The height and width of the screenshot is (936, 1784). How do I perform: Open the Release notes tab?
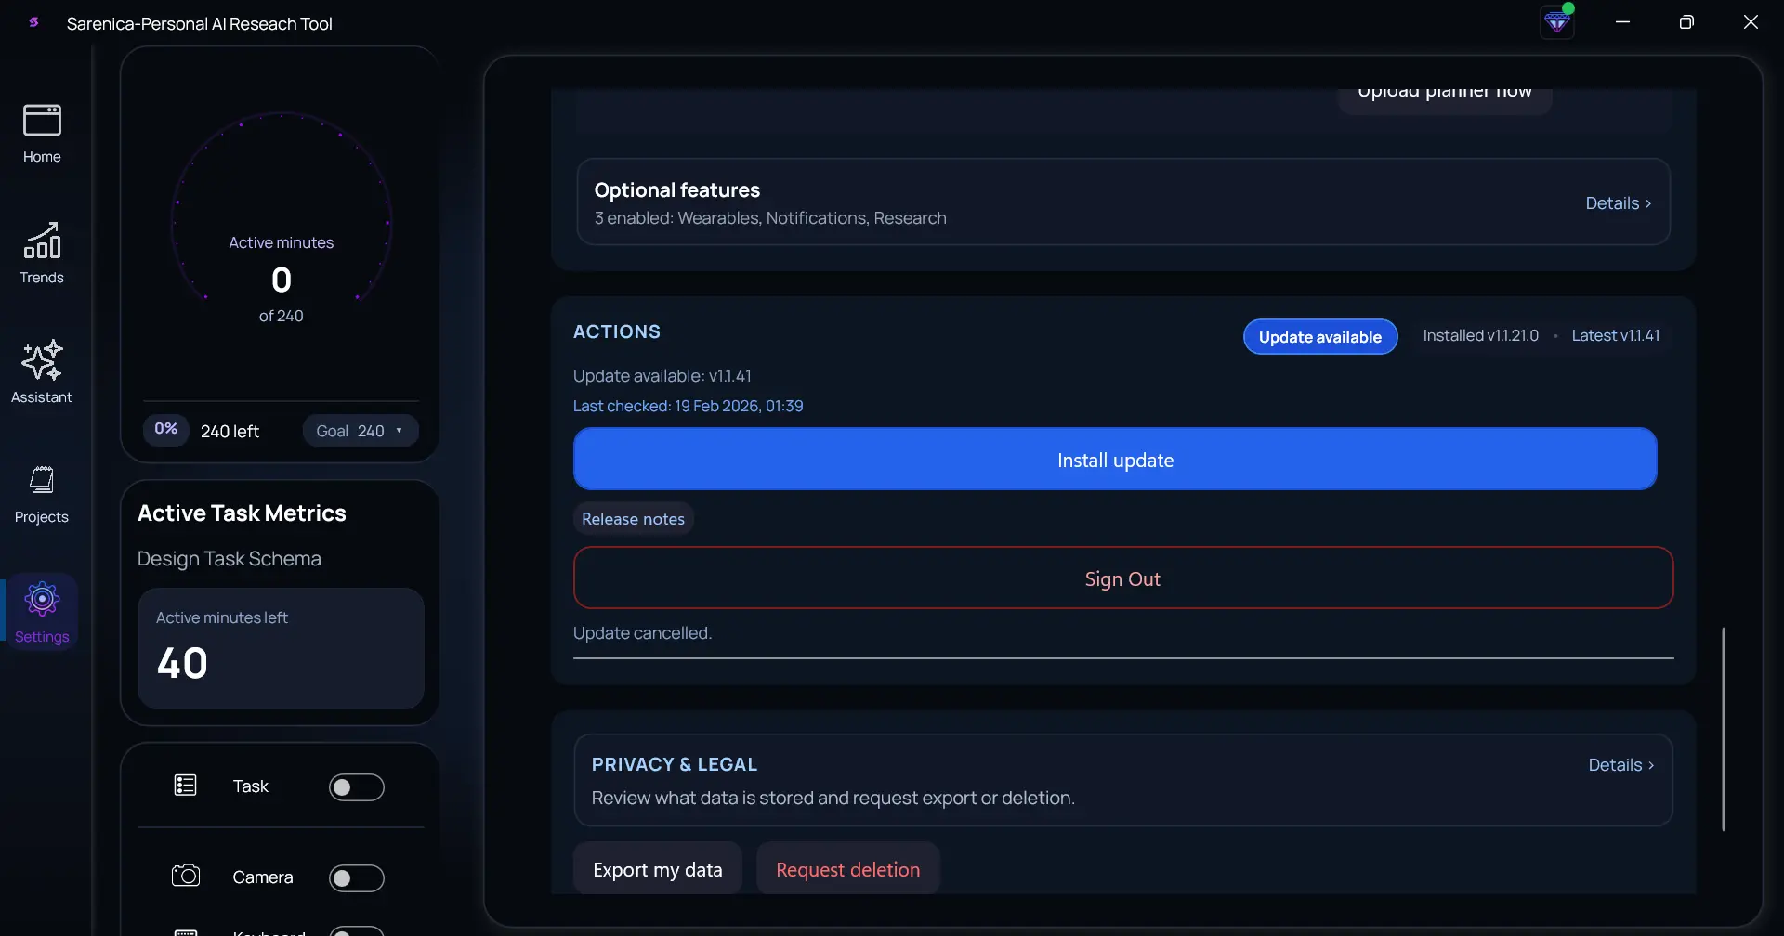pyautogui.click(x=633, y=518)
